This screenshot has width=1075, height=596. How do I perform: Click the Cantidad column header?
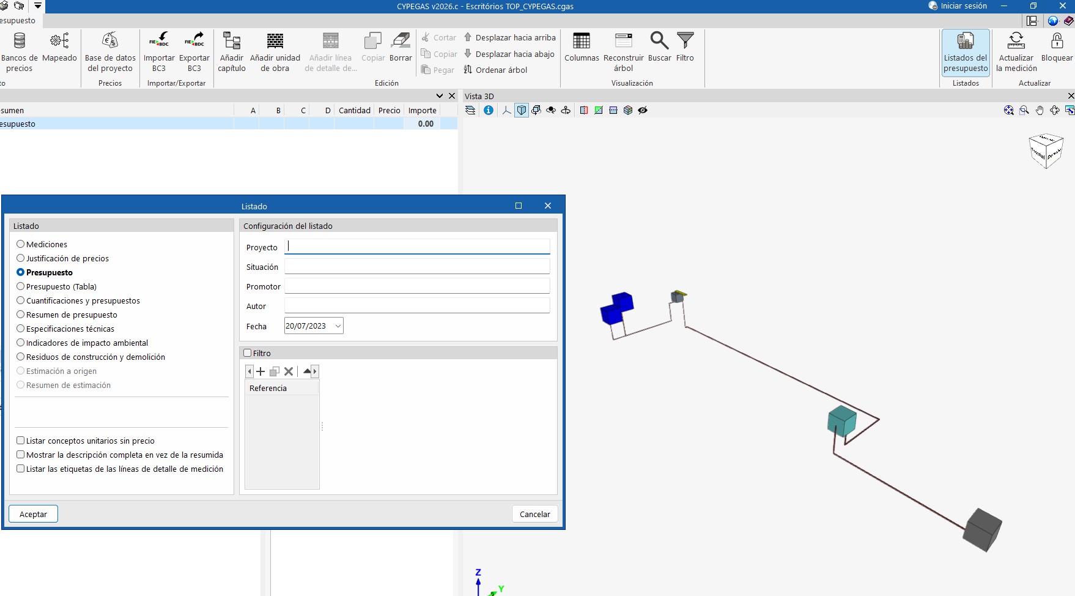click(x=355, y=110)
